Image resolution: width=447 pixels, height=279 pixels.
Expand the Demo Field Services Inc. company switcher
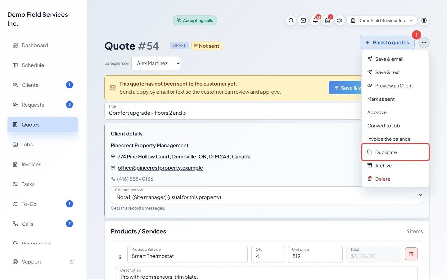tap(382, 20)
